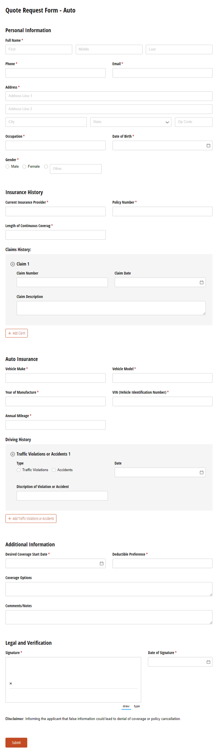Screen dimensions: 218x753
Task: Open Date of Signature calendar icon
Action: pos(208,662)
